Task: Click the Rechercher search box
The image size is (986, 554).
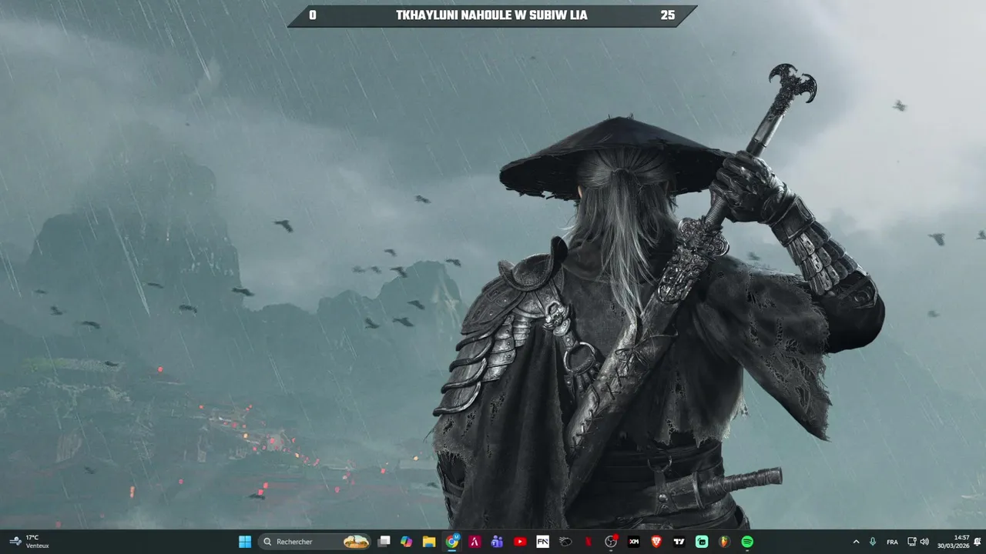Action: pos(316,542)
